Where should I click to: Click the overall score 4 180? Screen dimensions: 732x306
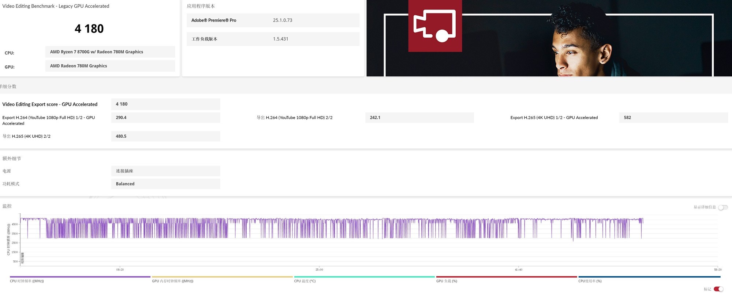pyautogui.click(x=89, y=29)
